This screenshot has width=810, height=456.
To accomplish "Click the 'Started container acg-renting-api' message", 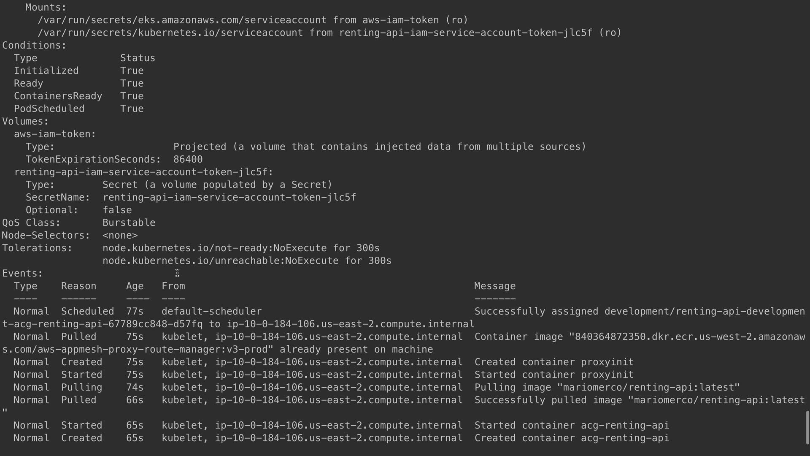I will click(571, 426).
